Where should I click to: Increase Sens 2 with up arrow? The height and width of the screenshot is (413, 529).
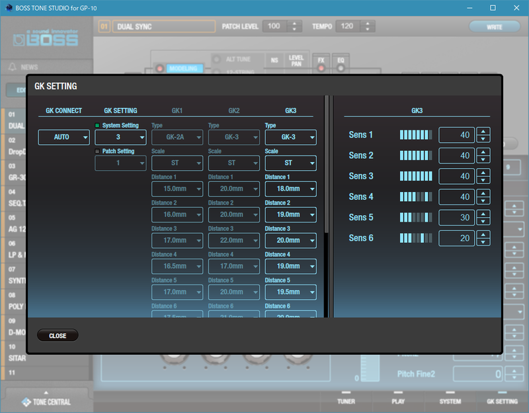pyautogui.click(x=483, y=152)
